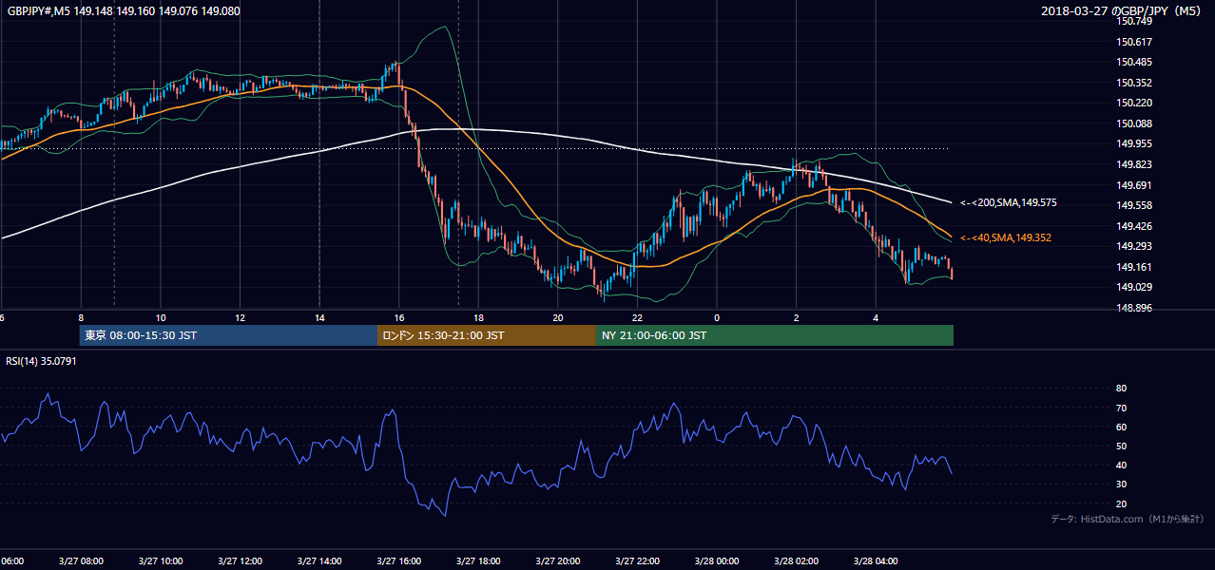This screenshot has height=570, width=1215.
Task: Click RSI level 70 on the scale
Action: (1121, 408)
